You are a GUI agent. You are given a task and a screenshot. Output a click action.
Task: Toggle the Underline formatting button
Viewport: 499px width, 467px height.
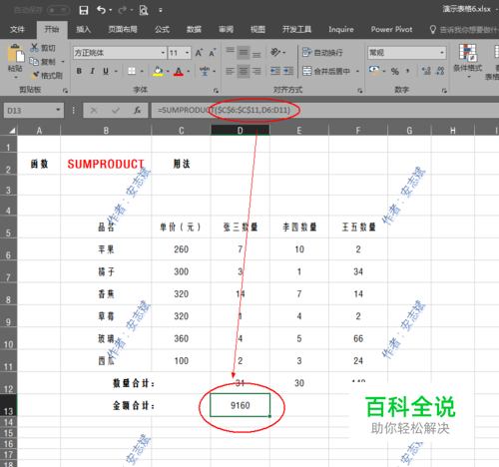point(106,71)
